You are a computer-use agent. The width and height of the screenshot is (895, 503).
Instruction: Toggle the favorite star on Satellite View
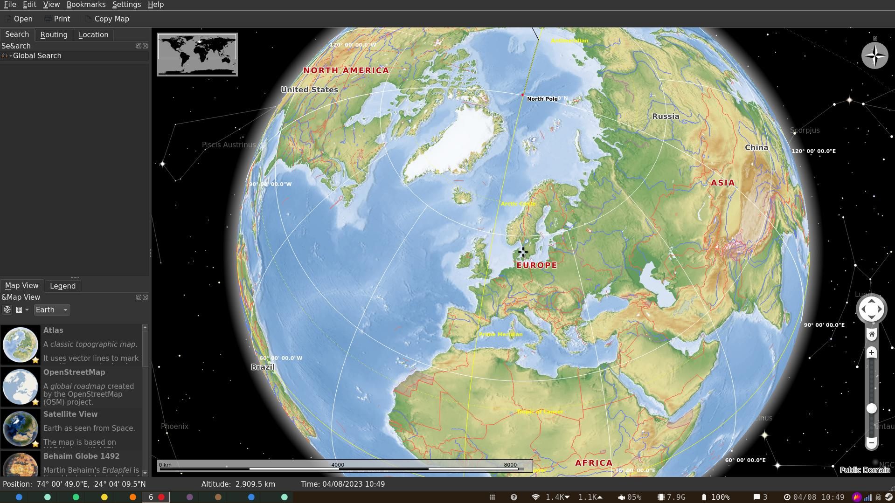pos(36,444)
